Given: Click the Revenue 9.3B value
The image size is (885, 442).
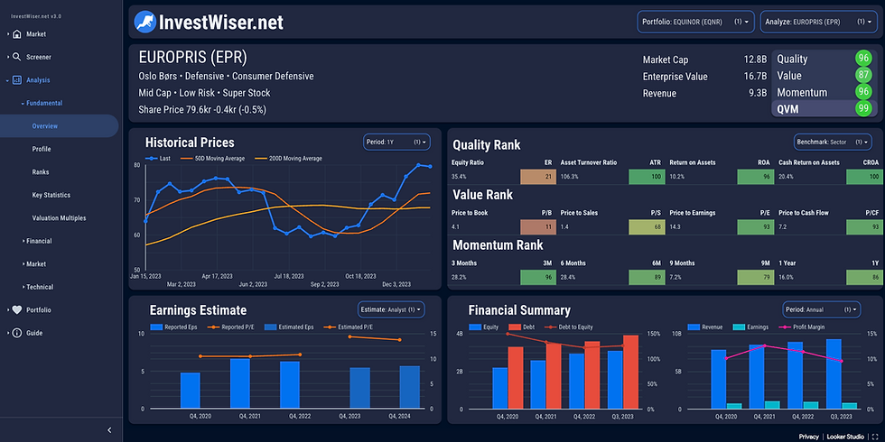Looking at the screenshot, I should (x=758, y=93).
